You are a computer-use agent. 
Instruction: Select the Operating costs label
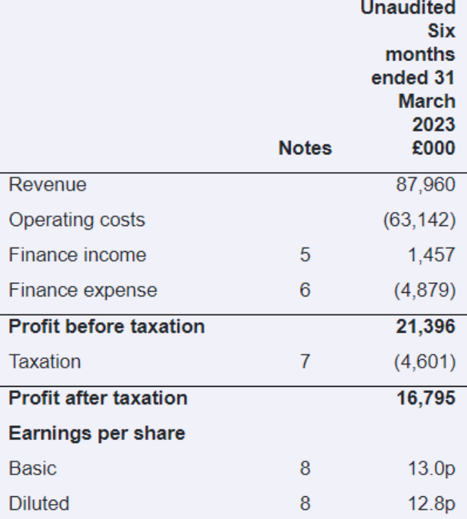77,220
